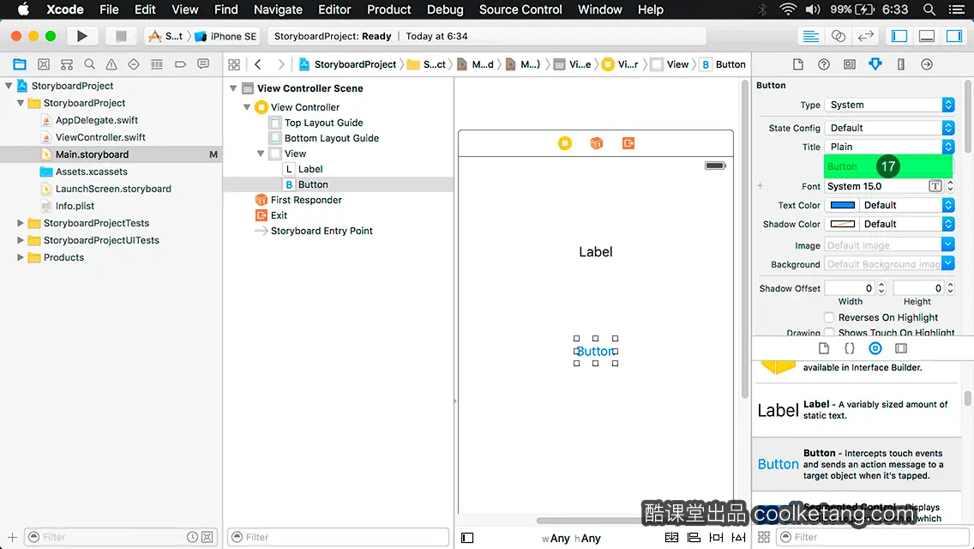Open the Issue navigator

coord(111,64)
